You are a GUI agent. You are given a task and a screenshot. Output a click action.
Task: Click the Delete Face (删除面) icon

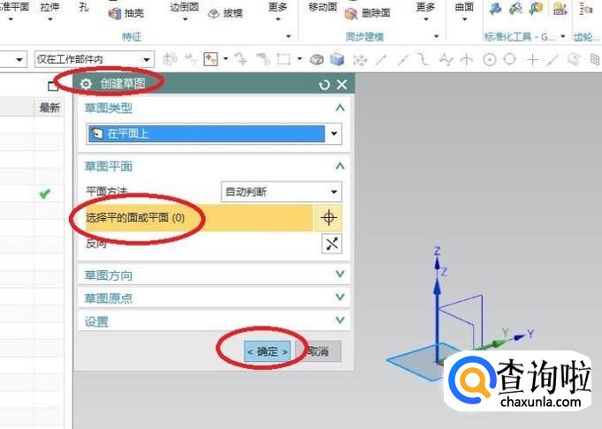pos(351,14)
